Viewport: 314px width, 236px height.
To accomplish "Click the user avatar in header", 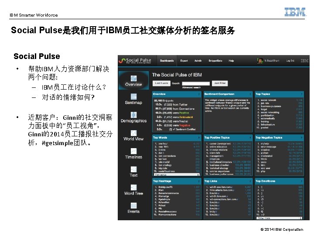I will click(x=260, y=61).
